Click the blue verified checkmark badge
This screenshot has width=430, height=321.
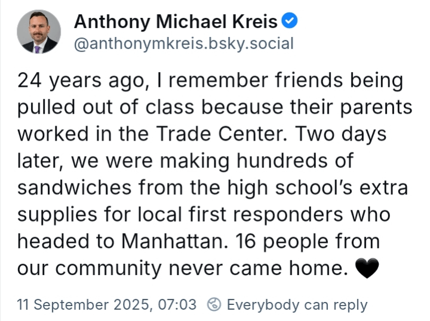click(x=290, y=20)
